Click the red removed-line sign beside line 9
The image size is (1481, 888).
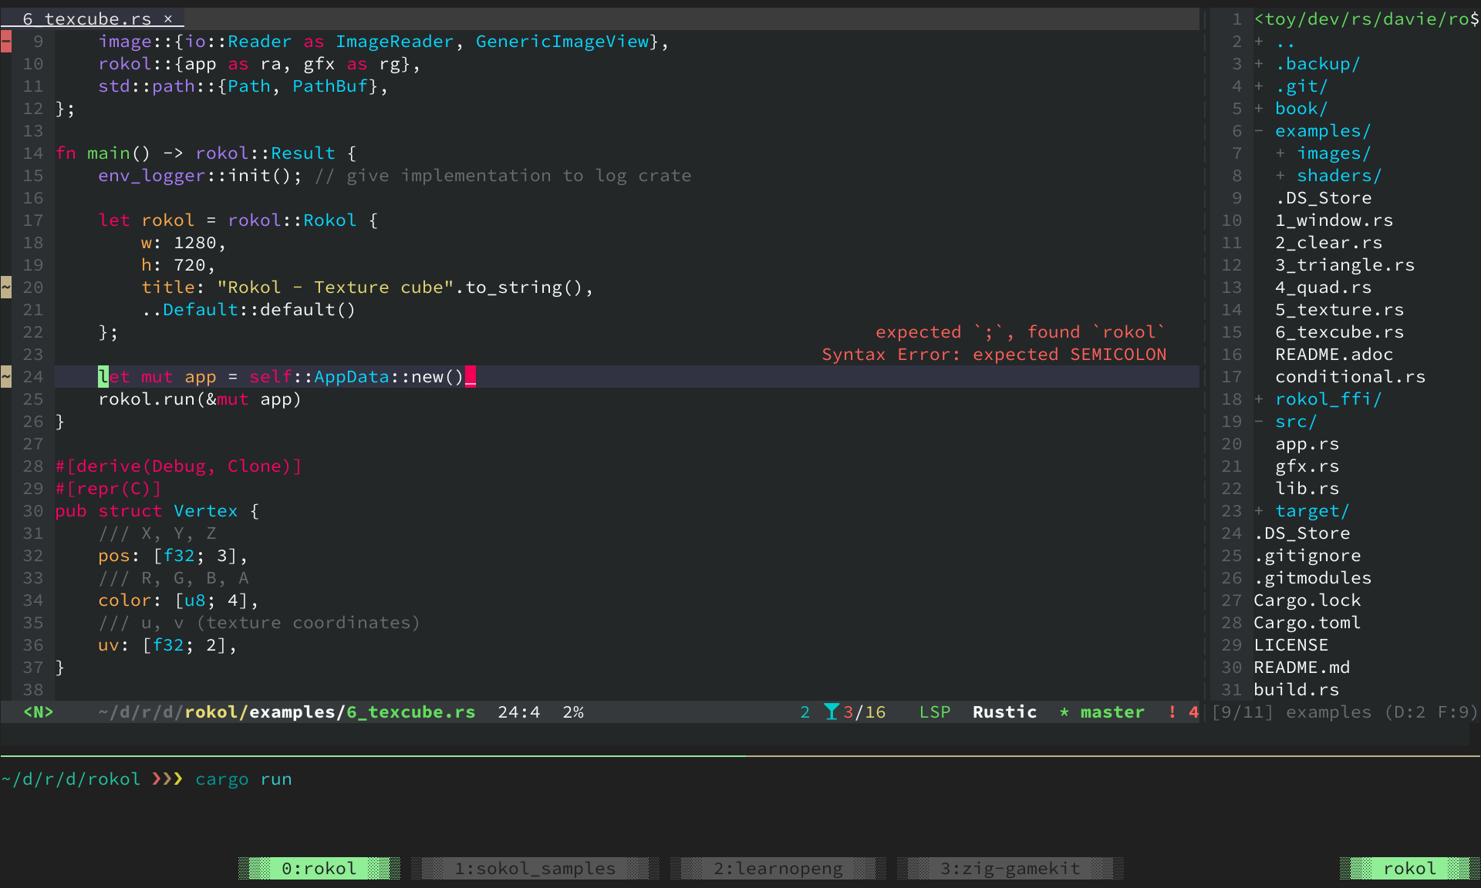[6, 42]
